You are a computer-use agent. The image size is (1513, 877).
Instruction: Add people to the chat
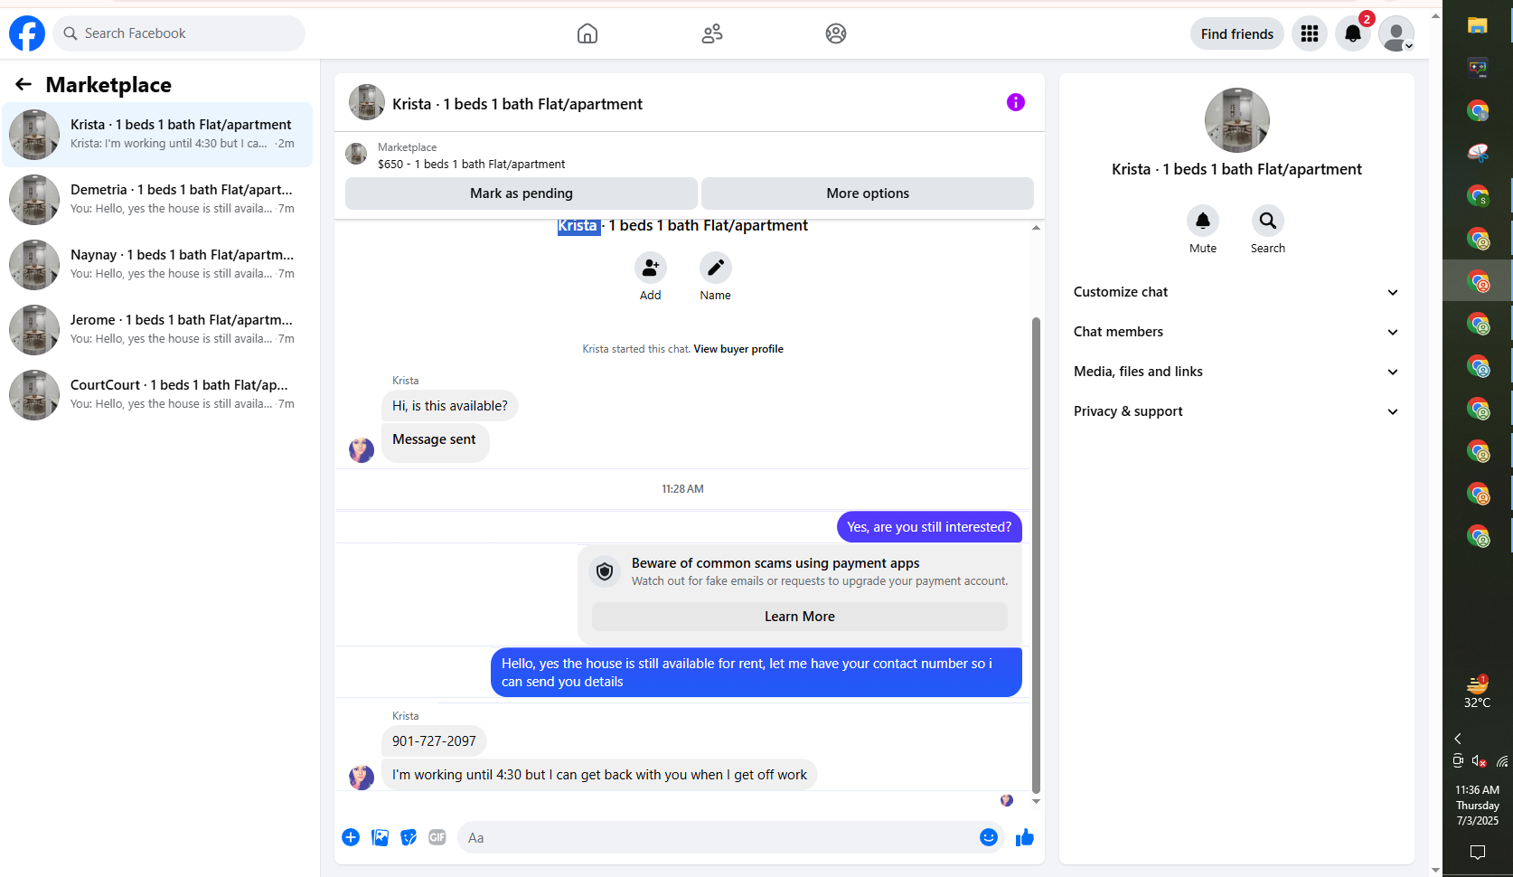coord(650,269)
